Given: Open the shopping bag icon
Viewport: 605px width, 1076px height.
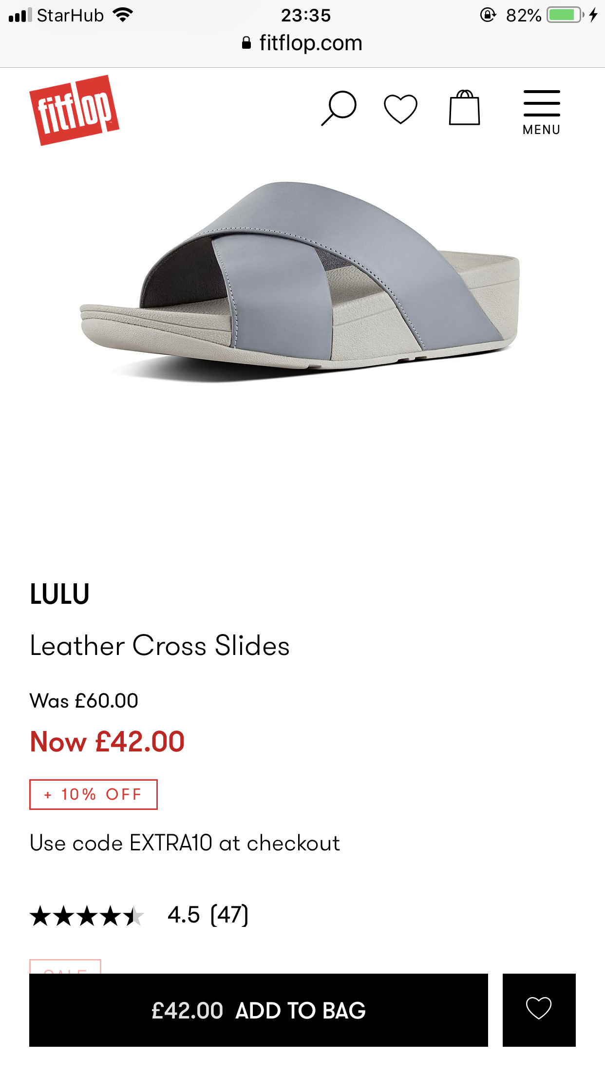Looking at the screenshot, I should pyautogui.click(x=464, y=107).
